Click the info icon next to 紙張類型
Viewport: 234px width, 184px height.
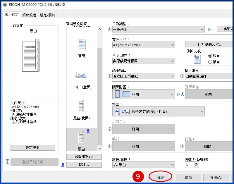tap(110, 76)
